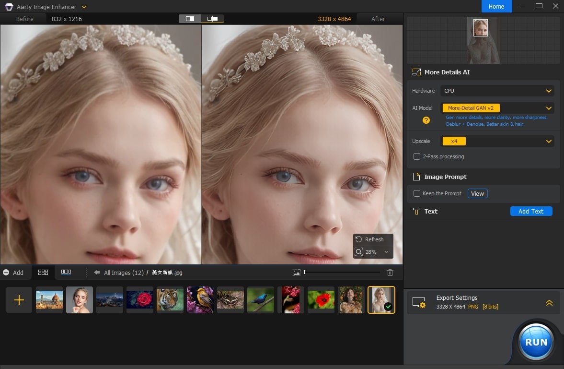Select the butterfly thumbnail
The width and height of the screenshot is (564, 369).
pos(230,300)
